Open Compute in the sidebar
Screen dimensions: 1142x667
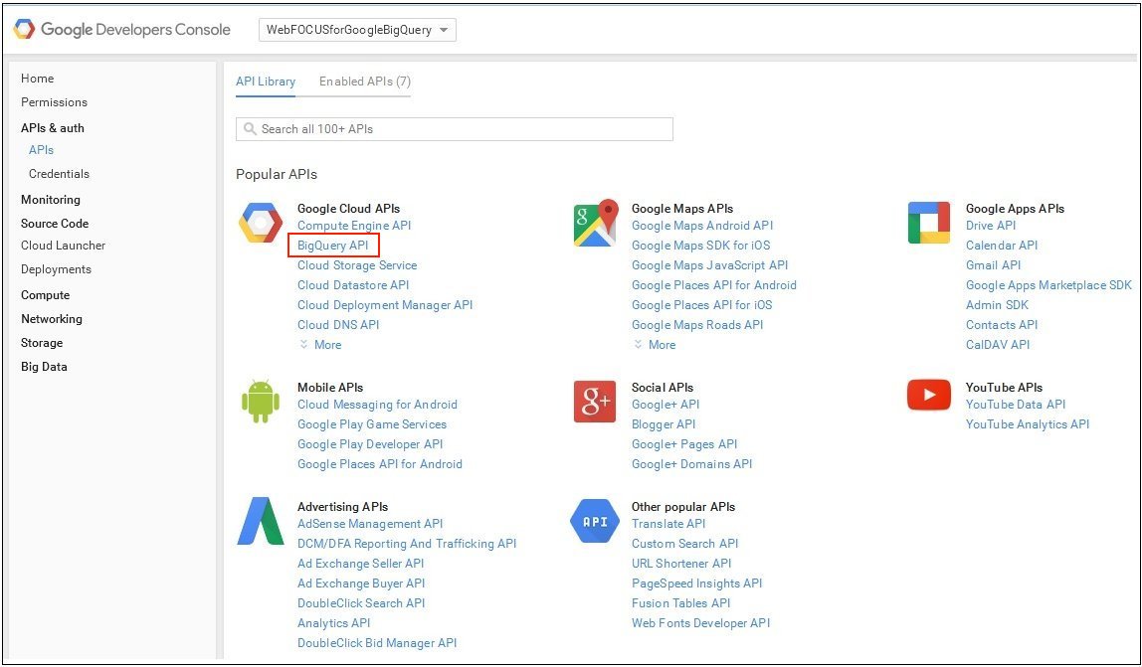pyautogui.click(x=45, y=295)
